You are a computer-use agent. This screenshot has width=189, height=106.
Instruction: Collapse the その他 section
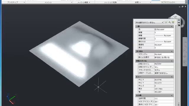point(172,95)
